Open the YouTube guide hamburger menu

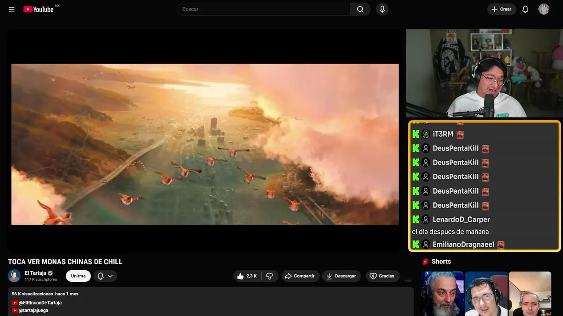(x=12, y=9)
